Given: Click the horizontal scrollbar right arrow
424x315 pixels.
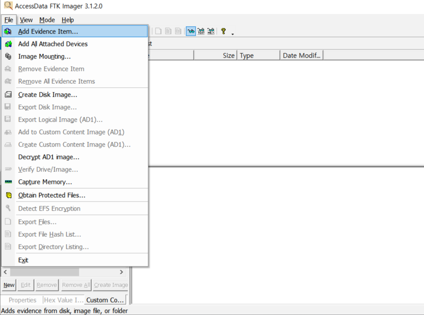Looking at the screenshot, I should 122,272.
